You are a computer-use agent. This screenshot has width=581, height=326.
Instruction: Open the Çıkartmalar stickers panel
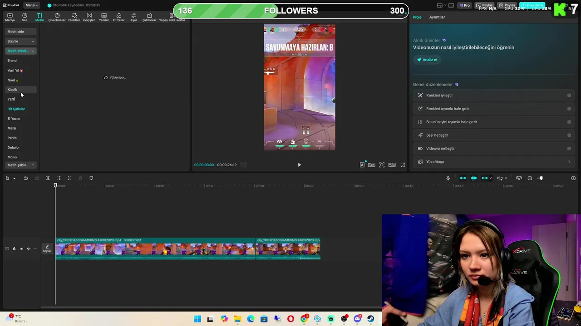point(57,17)
